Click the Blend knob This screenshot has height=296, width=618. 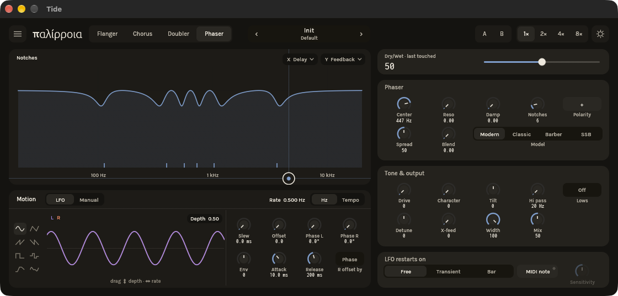449,134
